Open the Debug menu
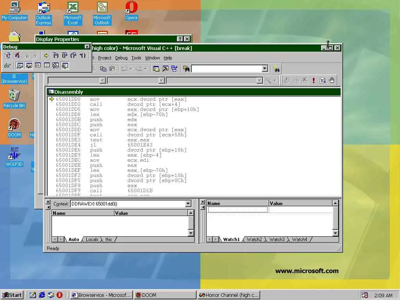Viewport: 400px width, 300px height. tap(121, 58)
